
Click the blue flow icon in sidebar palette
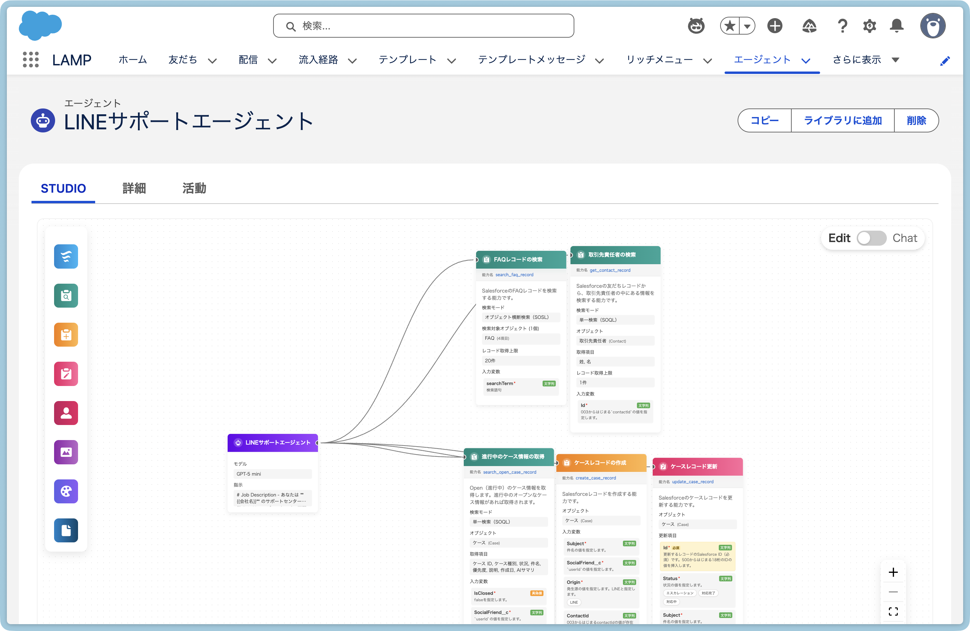(x=66, y=256)
